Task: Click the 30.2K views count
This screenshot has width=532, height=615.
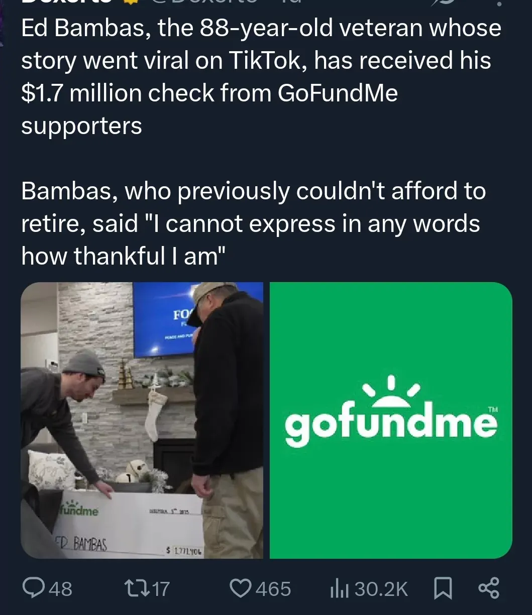Action: click(381, 588)
